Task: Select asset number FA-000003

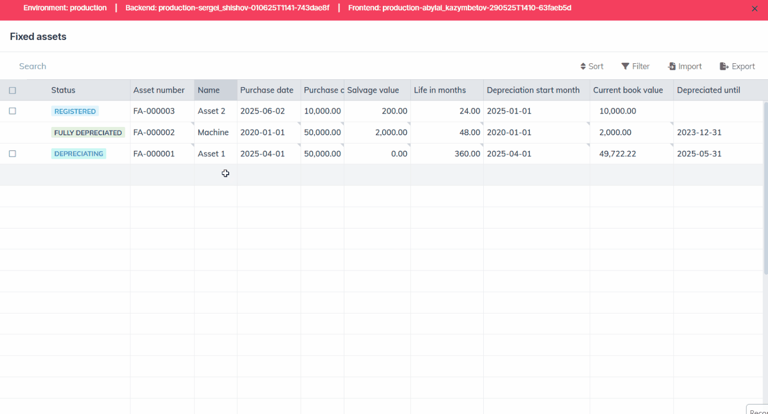Action: pos(154,111)
